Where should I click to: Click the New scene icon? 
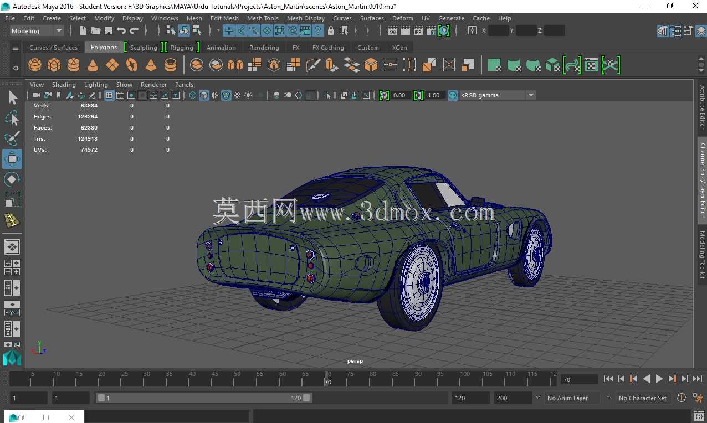(x=83, y=30)
